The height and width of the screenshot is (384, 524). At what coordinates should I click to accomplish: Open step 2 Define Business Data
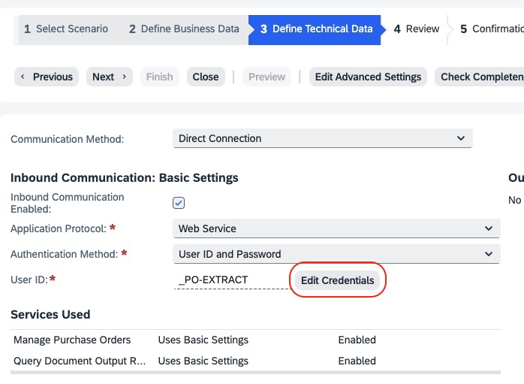(184, 29)
